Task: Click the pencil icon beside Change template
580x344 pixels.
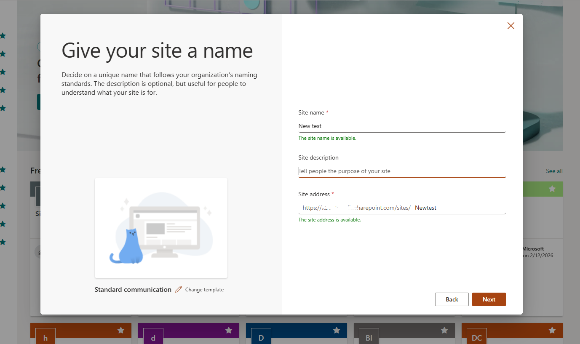Action: (179, 289)
